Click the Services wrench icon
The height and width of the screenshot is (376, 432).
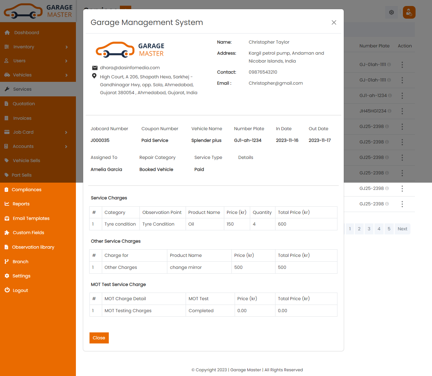tap(7, 89)
